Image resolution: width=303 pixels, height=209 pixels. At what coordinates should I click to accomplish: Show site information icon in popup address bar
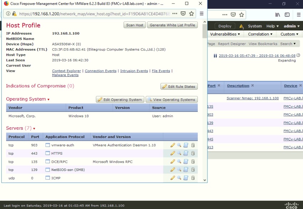(8, 14)
